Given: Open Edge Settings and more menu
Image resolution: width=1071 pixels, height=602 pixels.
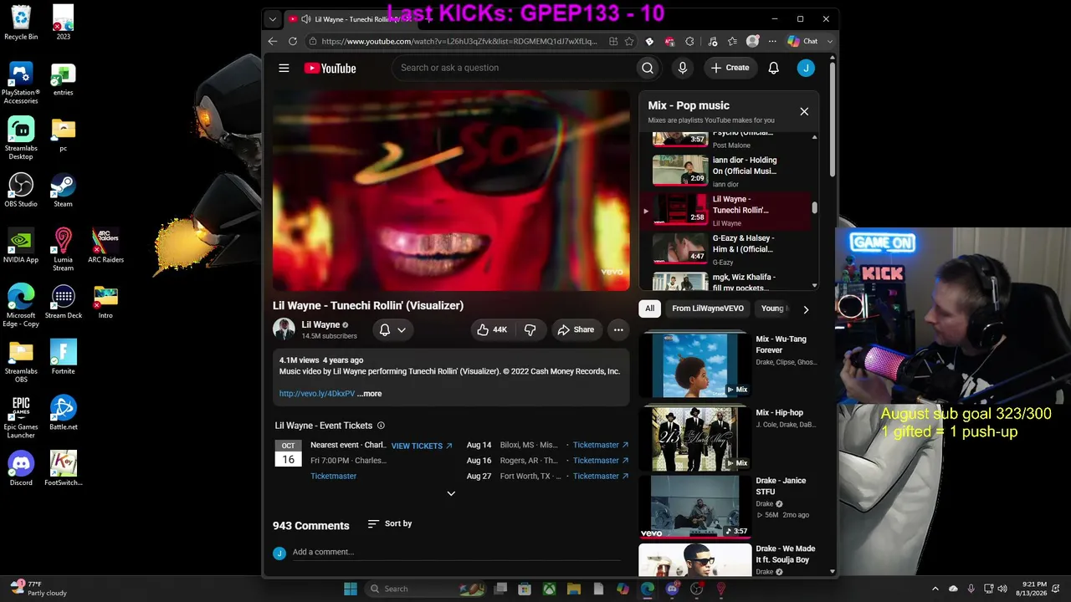Looking at the screenshot, I should (x=772, y=41).
